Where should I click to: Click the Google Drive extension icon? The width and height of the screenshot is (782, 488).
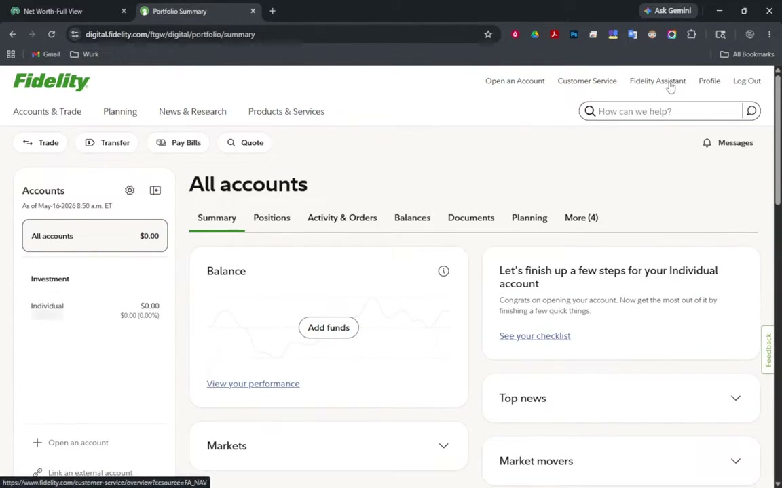click(535, 35)
